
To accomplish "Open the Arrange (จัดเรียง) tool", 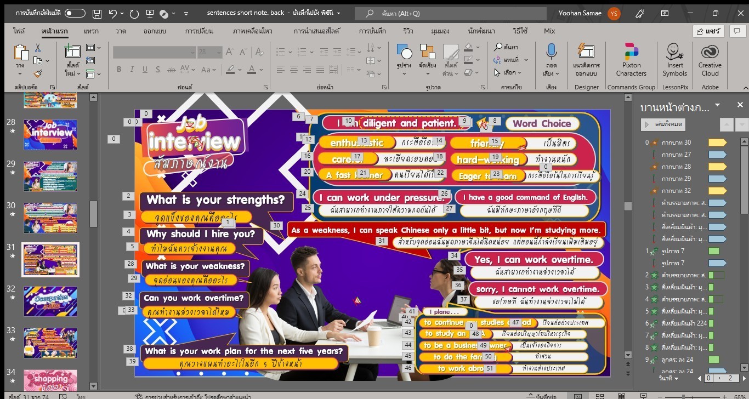I will tap(427, 53).
